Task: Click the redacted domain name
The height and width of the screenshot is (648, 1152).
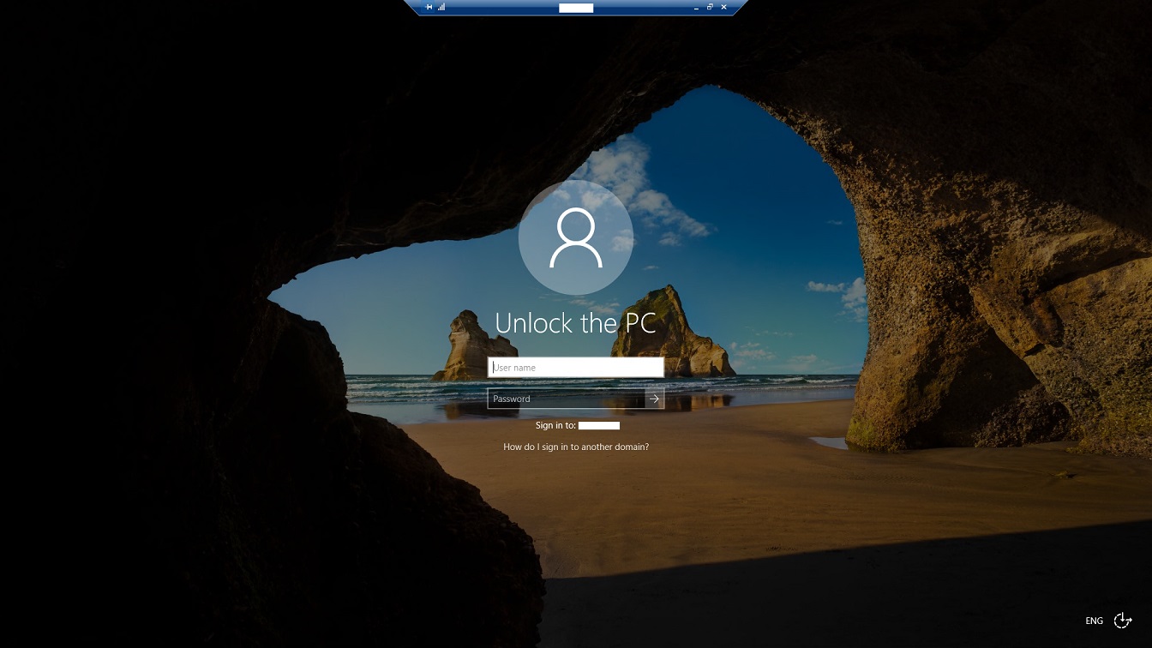Action: click(599, 425)
